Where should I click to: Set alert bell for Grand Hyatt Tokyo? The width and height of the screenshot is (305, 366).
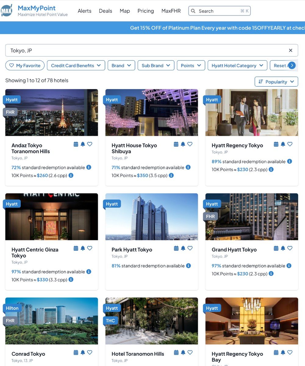283,248
